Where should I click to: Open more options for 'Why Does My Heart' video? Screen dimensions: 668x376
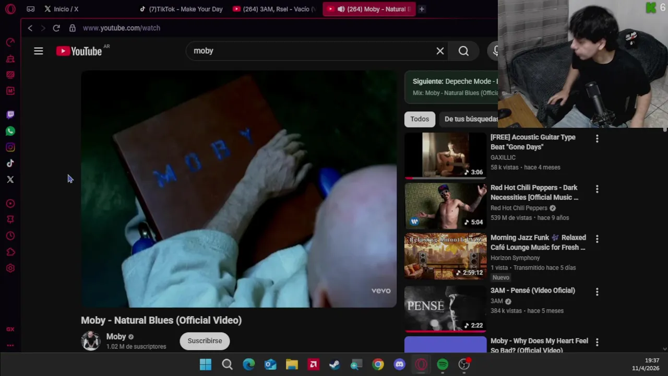pos(597,342)
